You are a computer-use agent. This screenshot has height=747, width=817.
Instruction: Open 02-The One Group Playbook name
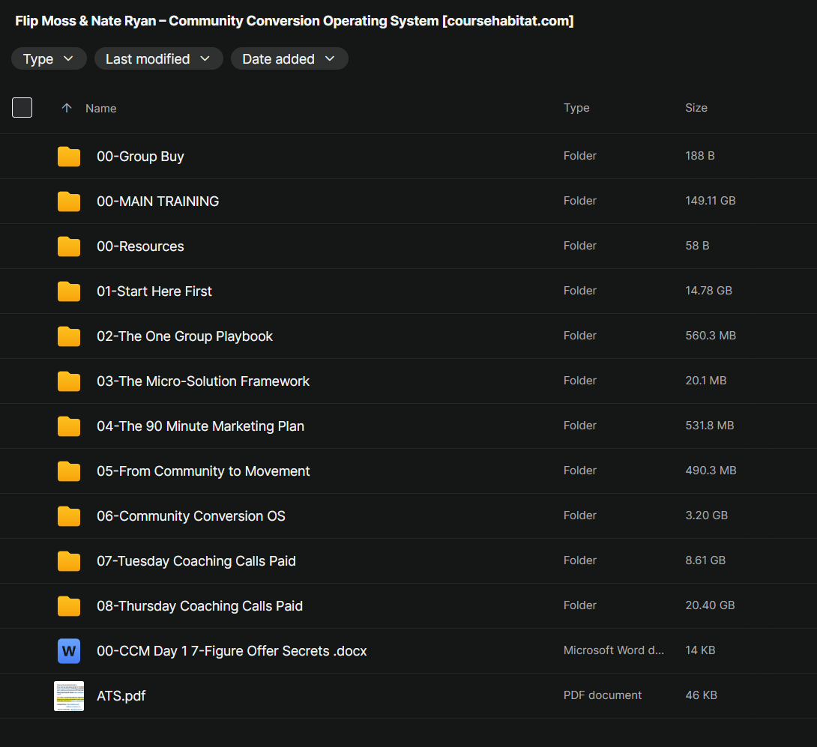(184, 336)
